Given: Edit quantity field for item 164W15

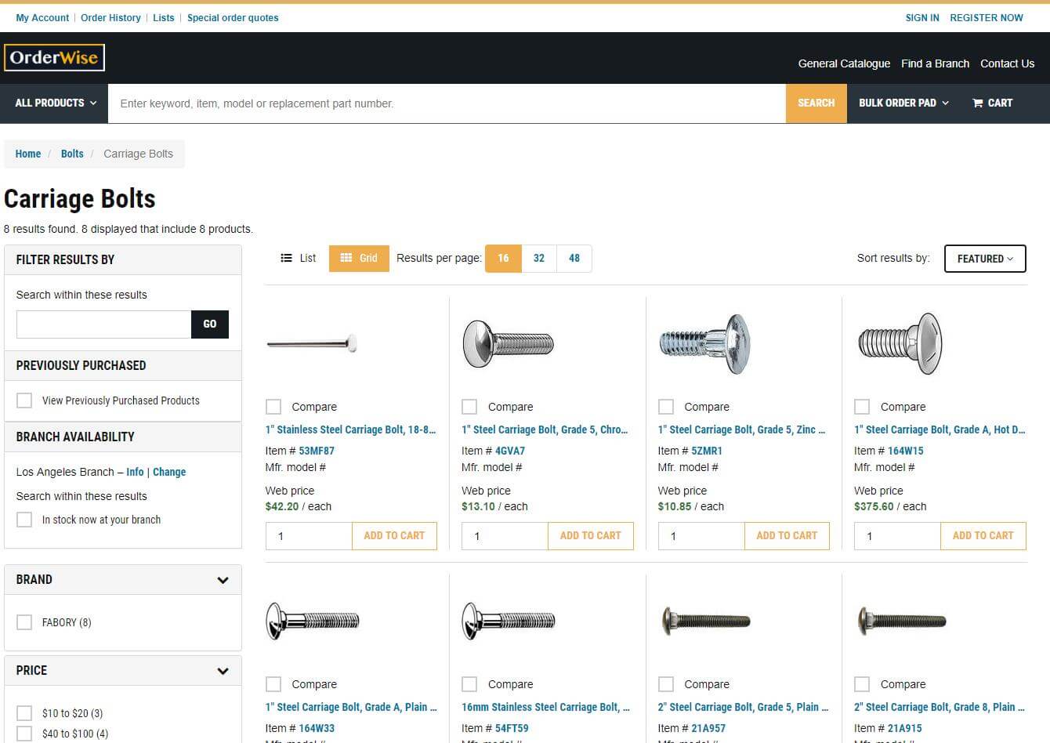Looking at the screenshot, I should tap(897, 536).
